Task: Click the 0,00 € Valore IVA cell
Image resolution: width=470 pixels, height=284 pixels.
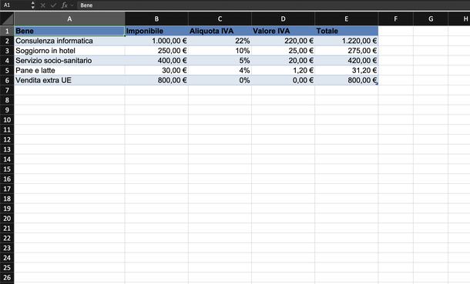Action: (283, 80)
